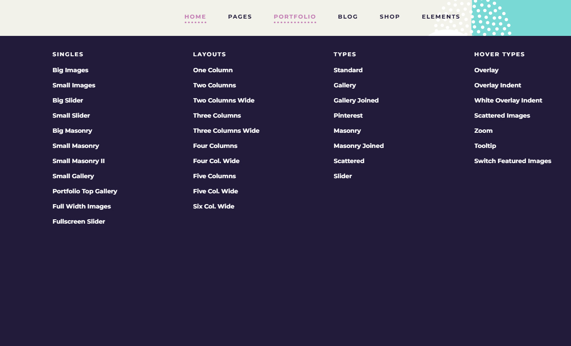571x346 pixels.
Task: Choose the Scattered type
Action: 349,161
